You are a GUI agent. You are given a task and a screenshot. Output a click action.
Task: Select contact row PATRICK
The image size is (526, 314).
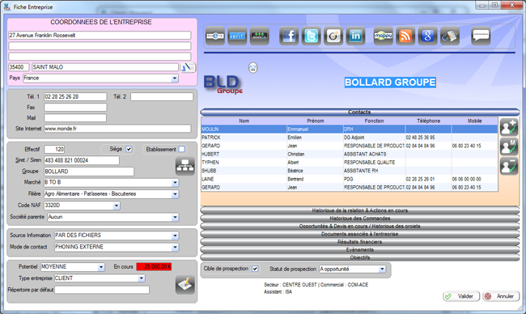click(x=350, y=138)
